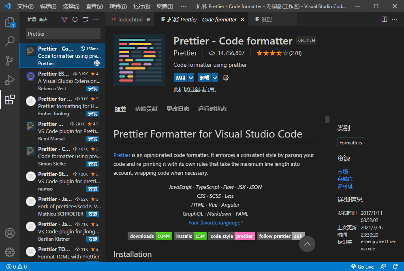Open the 终端(T) menu

click(x=165, y=6)
